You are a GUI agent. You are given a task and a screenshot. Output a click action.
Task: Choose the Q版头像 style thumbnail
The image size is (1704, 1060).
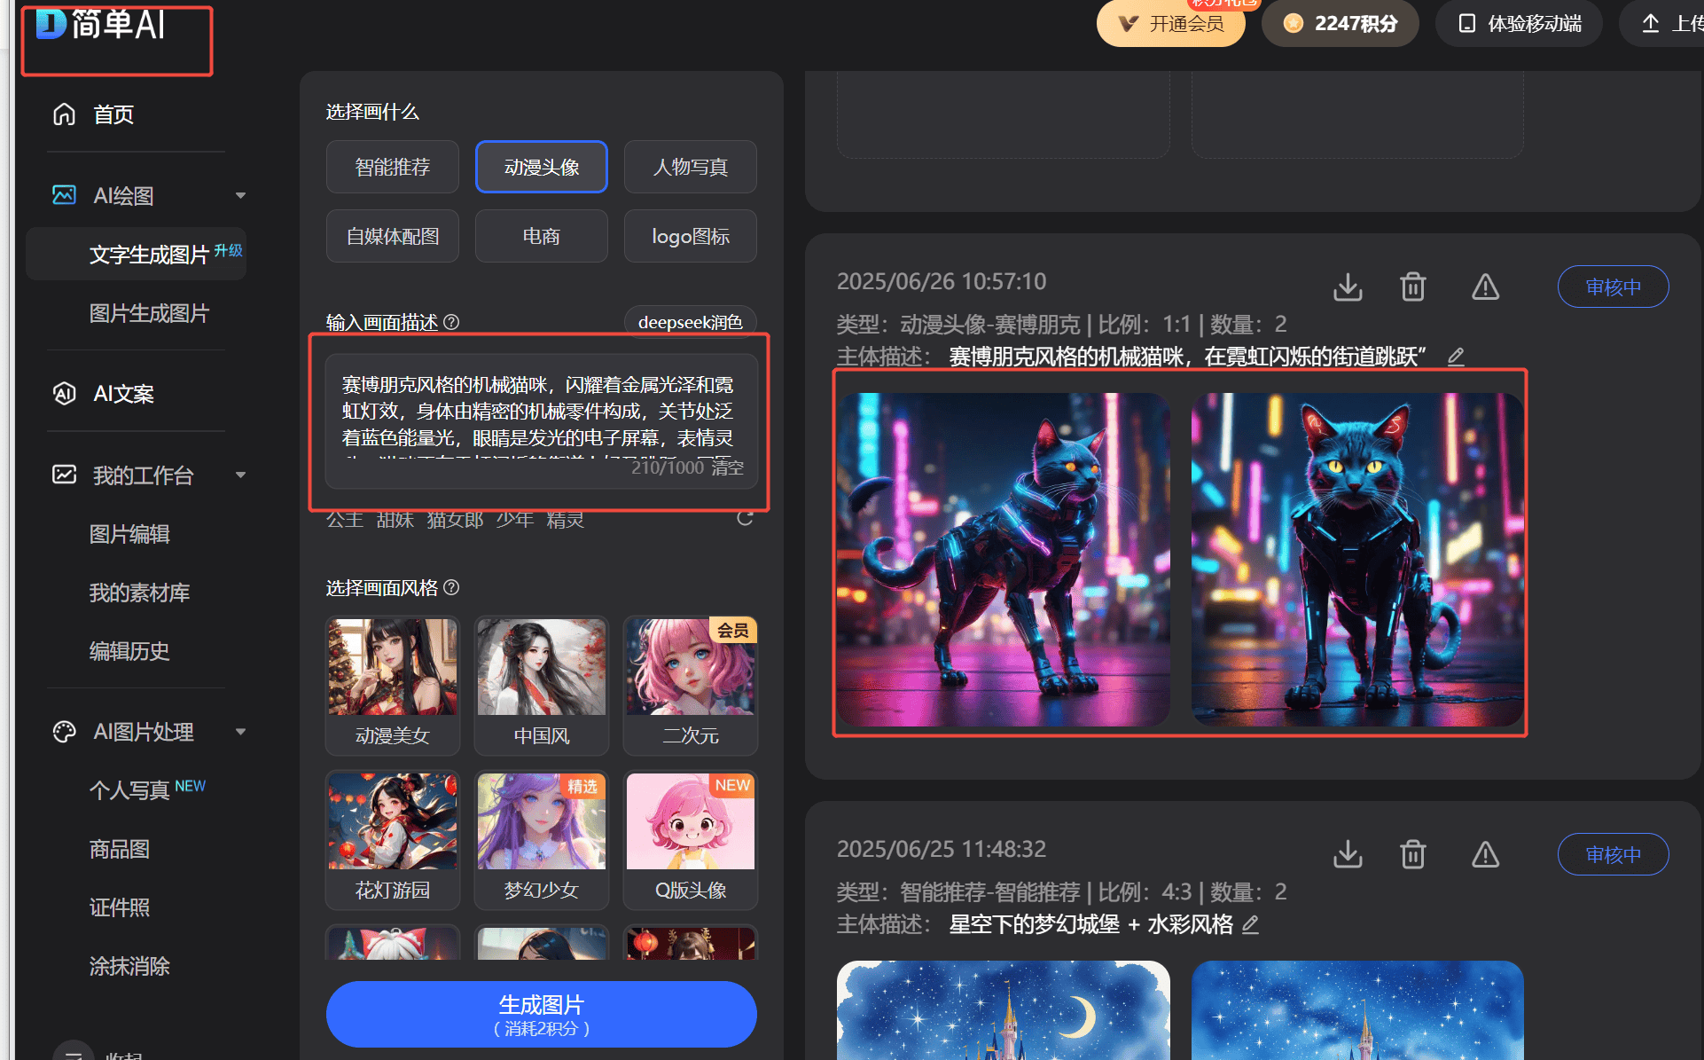pyautogui.click(x=691, y=840)
